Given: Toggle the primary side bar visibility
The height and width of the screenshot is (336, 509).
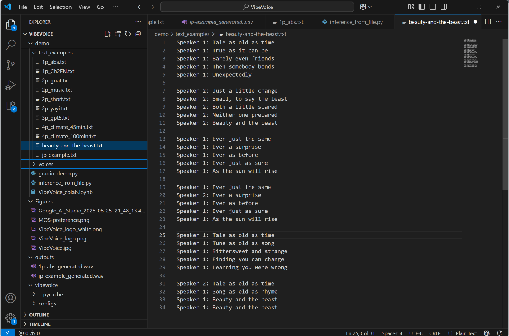Looking at the screenshot, I should point(422,7).
